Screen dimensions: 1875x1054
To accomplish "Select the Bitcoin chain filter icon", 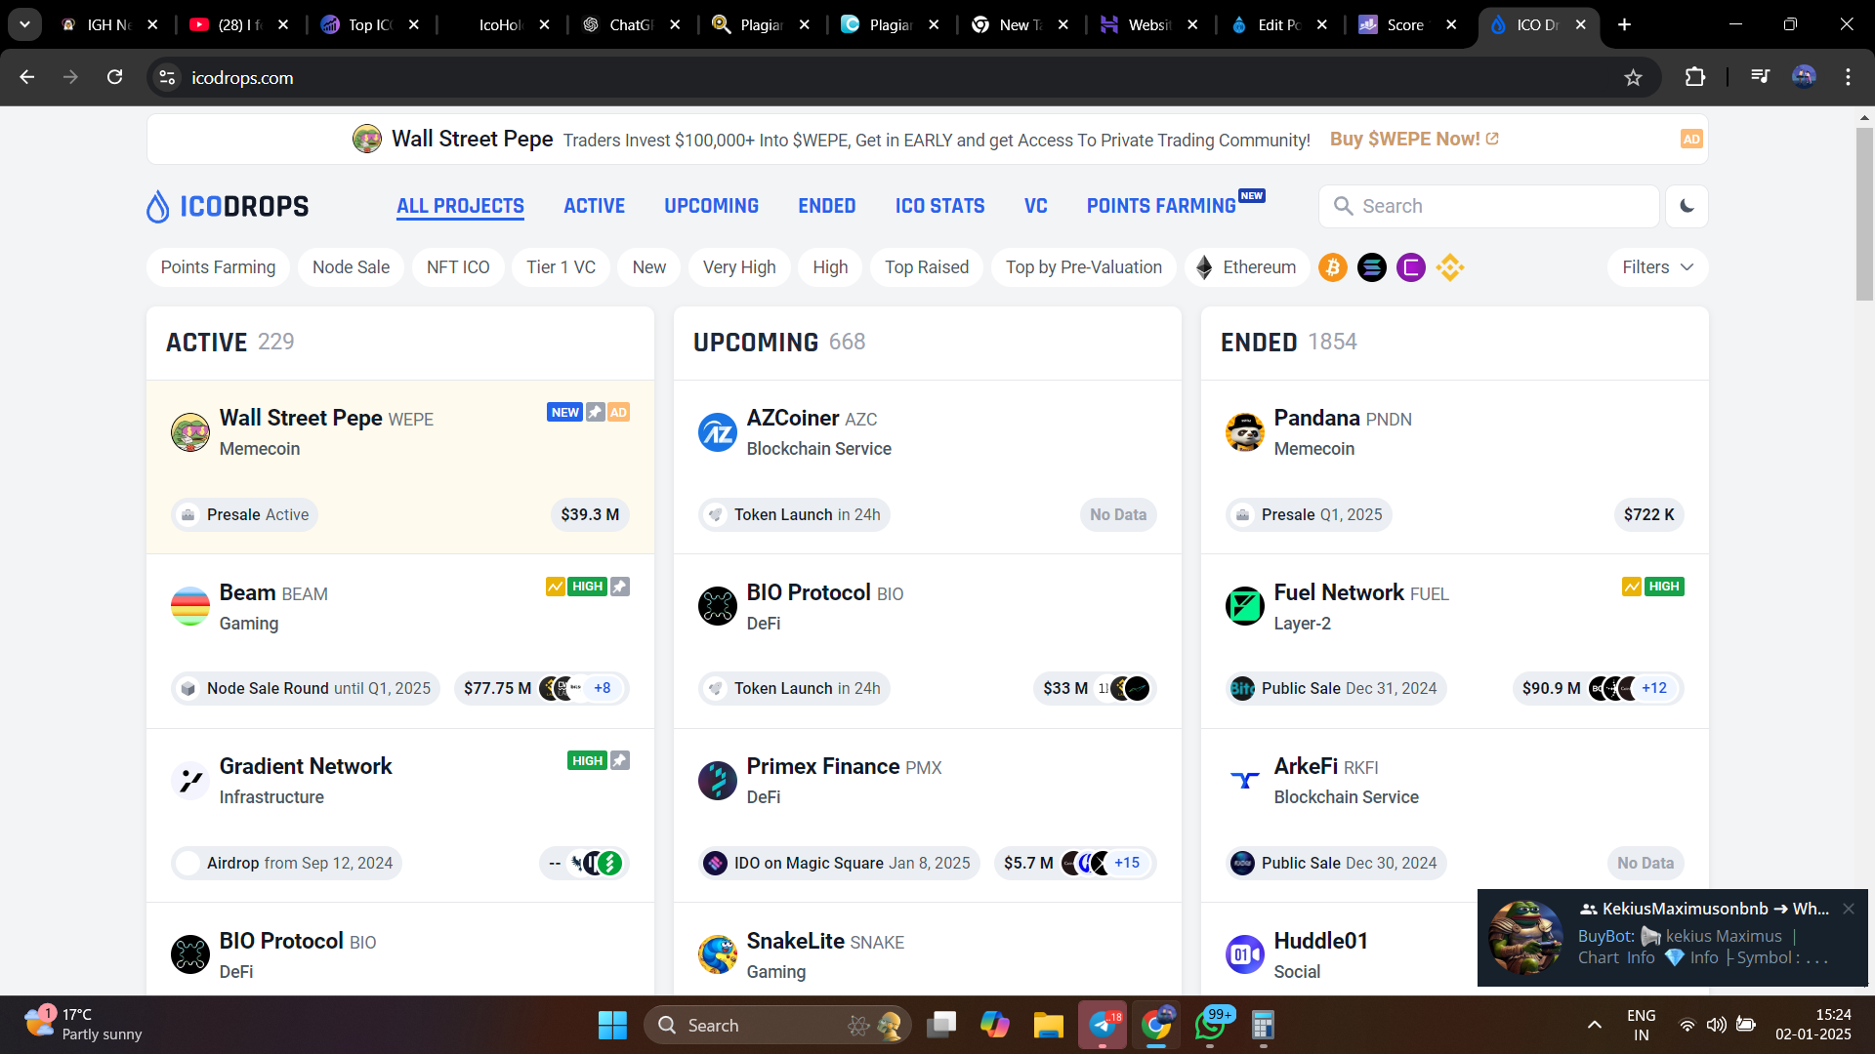I will [x=1332, y=266].
